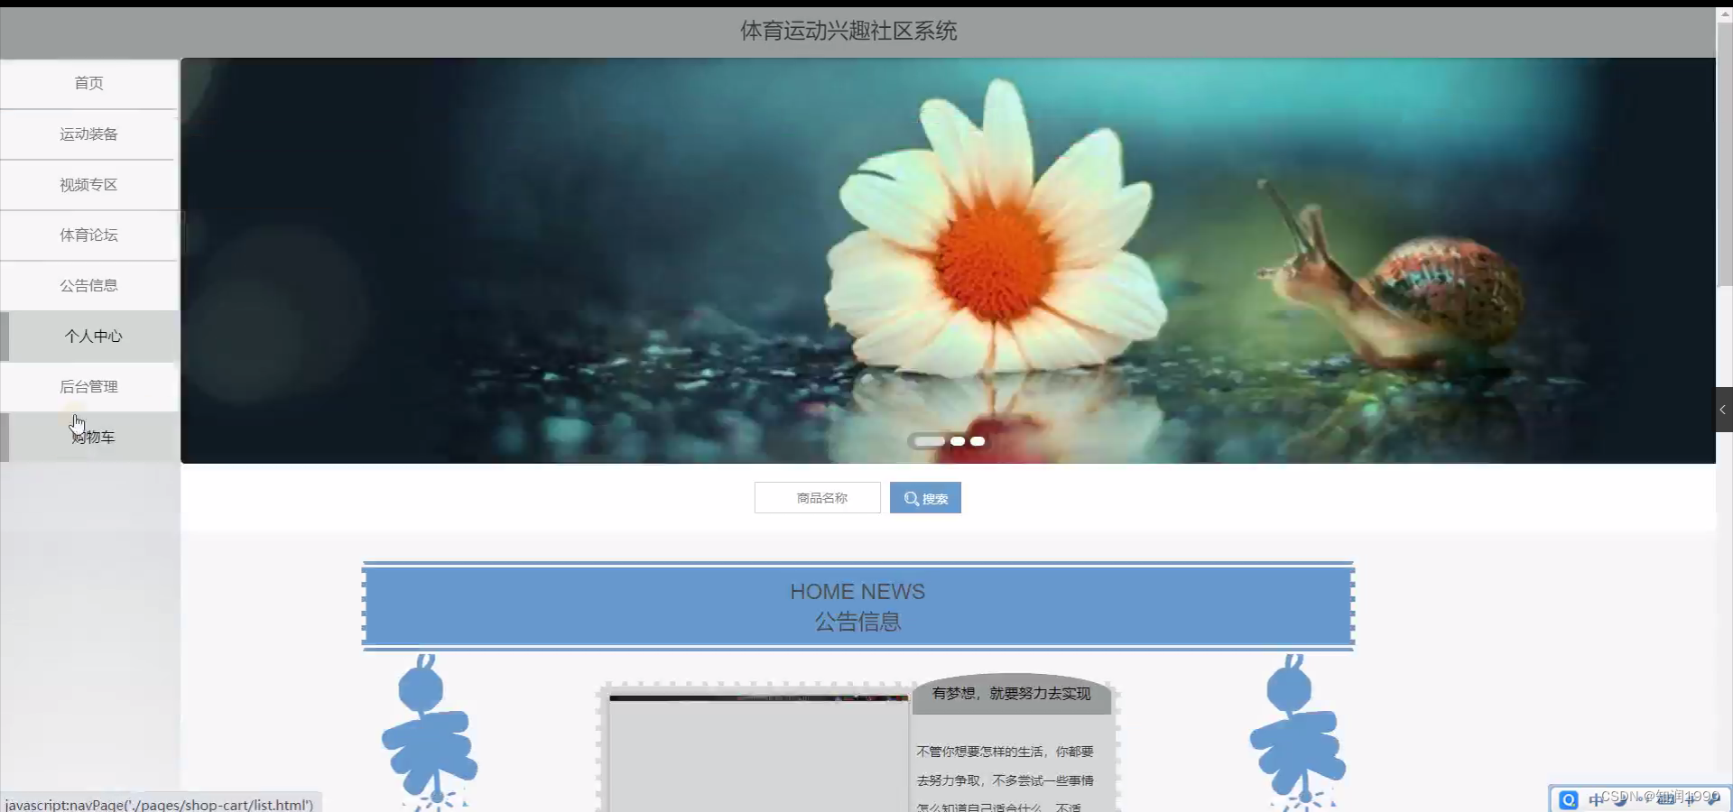Viewport: 1733px width, 812px height.
Task: Select the highlighted 个人中心 menu item
Action: coord(95,336)
